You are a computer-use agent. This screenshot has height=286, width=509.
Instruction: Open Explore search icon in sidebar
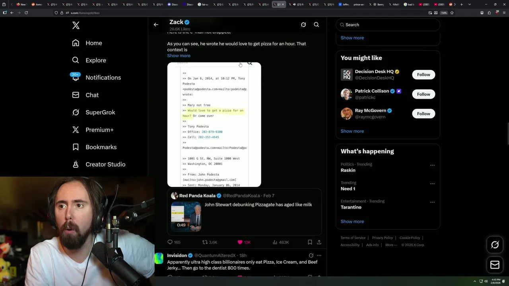pyautogui.click(x=76, y=60)
